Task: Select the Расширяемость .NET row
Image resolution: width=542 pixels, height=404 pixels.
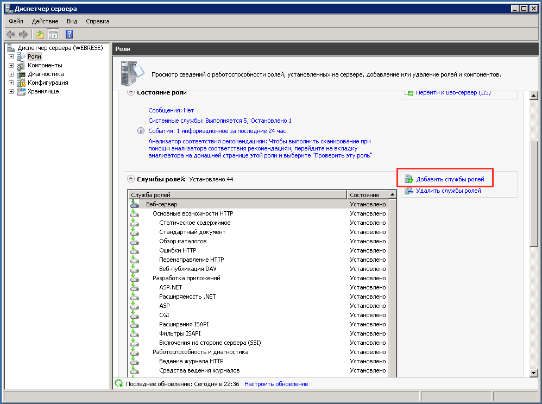Action: [x=259, y=296]
